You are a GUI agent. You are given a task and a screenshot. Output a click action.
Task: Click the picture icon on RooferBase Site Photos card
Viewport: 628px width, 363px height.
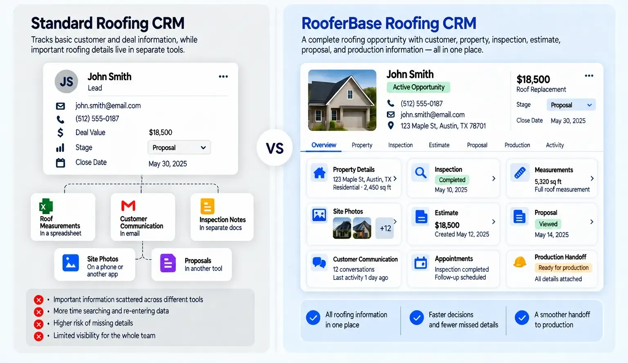[x=319, y=215]
